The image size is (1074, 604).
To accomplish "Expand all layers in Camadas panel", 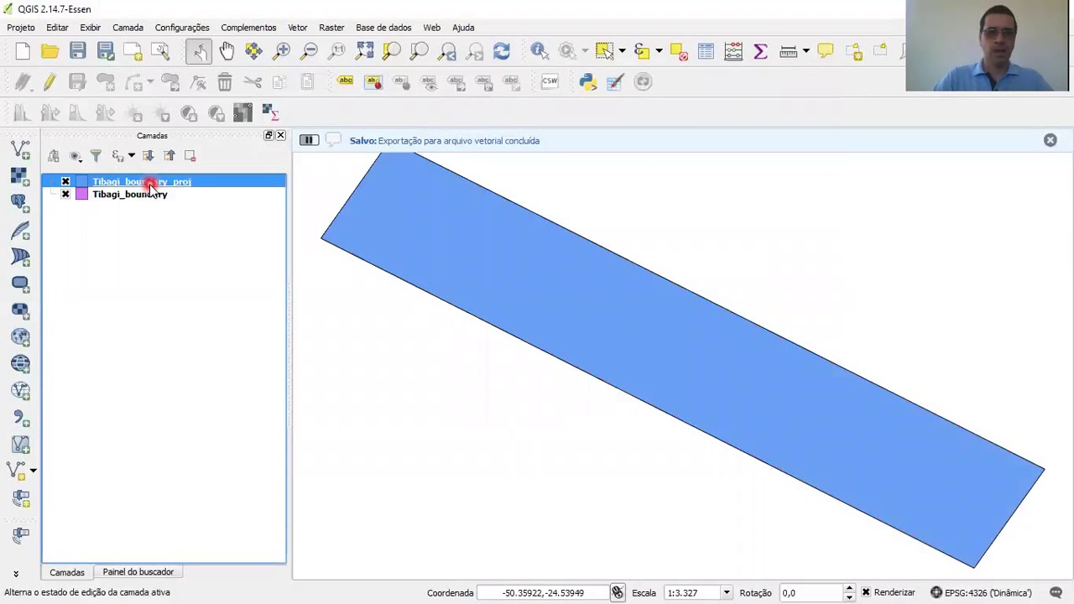I will [149, 155].
